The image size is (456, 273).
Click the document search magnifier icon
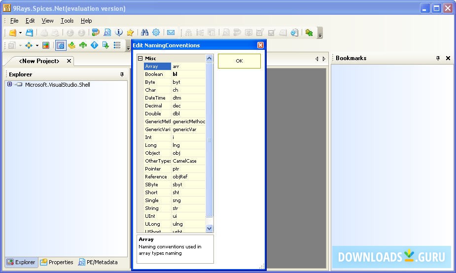107,33
